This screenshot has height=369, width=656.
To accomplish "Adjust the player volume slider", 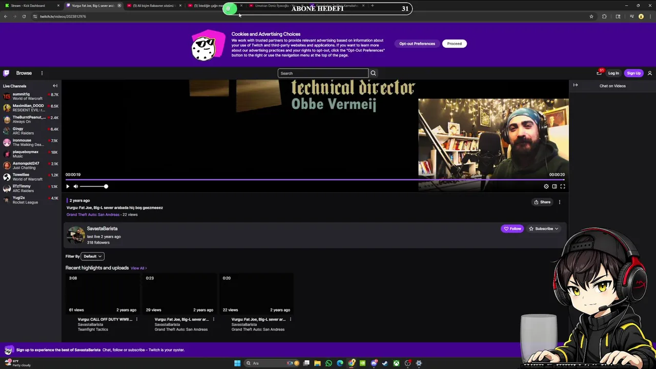I will [93, 187].
